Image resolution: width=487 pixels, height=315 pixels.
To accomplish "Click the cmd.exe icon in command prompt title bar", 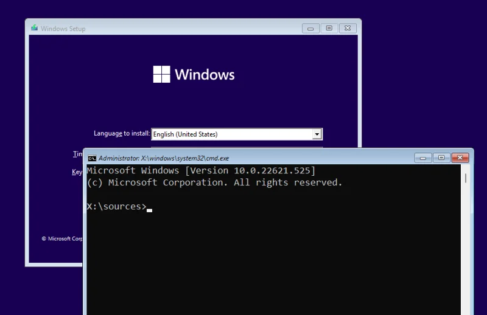I will pos(92,158).
